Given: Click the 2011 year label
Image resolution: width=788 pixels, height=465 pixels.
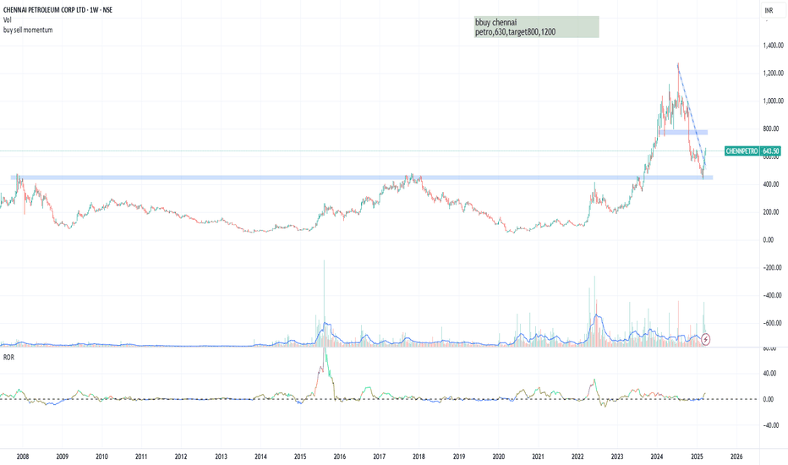Looking at the screenshot, I should click(141, 457).
